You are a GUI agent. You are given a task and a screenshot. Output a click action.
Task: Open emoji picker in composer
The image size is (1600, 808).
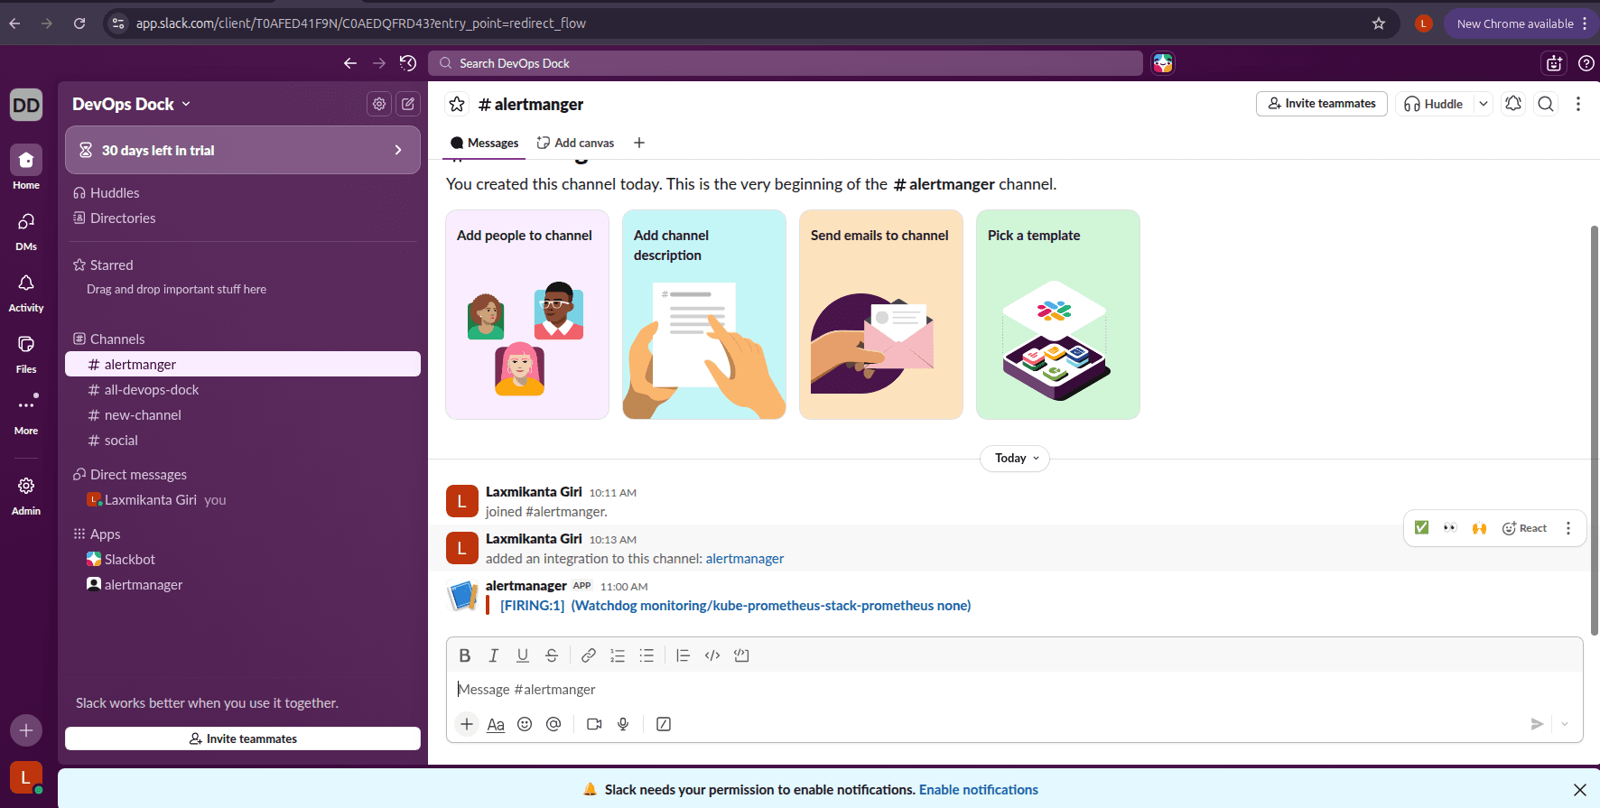[525, 724]
